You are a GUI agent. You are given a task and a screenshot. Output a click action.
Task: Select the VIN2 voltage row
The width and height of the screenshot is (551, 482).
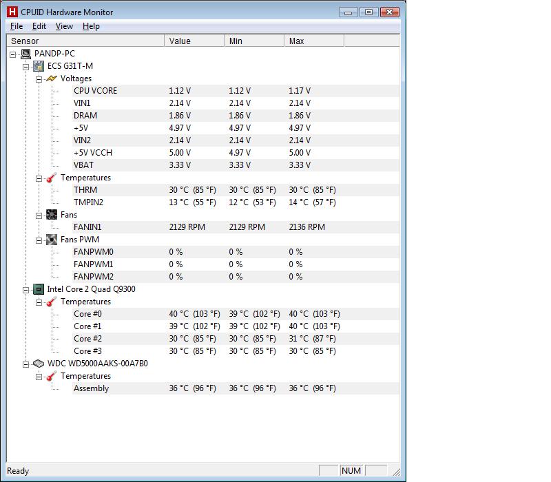click(236, 140)
